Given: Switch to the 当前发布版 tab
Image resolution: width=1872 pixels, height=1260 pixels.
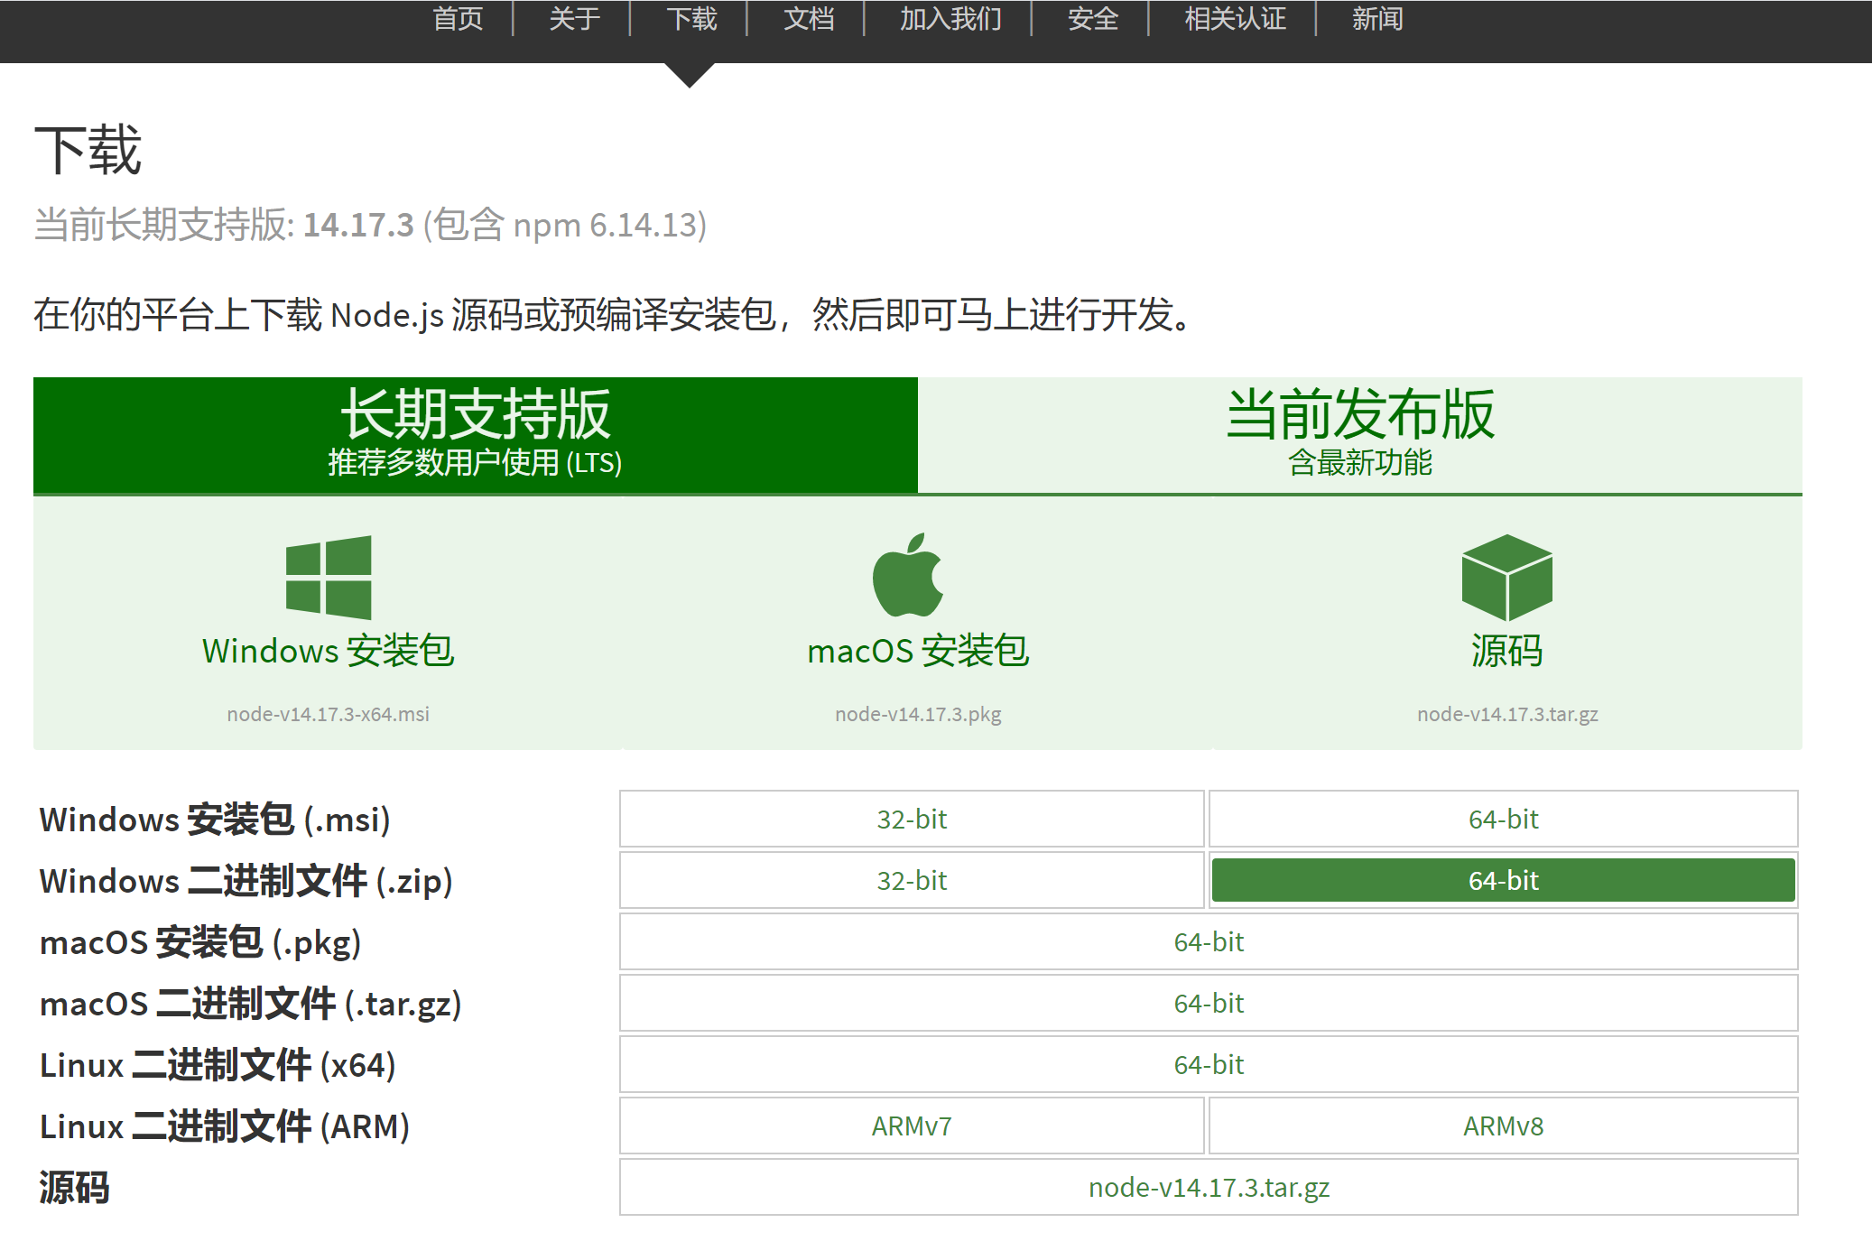Looking at the screenshot, I should pyautogui.click(x=1360, y=435).
